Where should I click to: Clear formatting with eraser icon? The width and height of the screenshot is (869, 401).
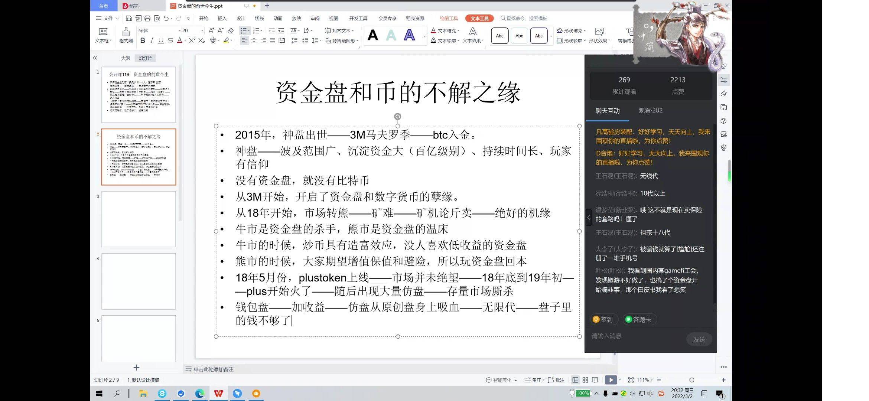[231, 30]
